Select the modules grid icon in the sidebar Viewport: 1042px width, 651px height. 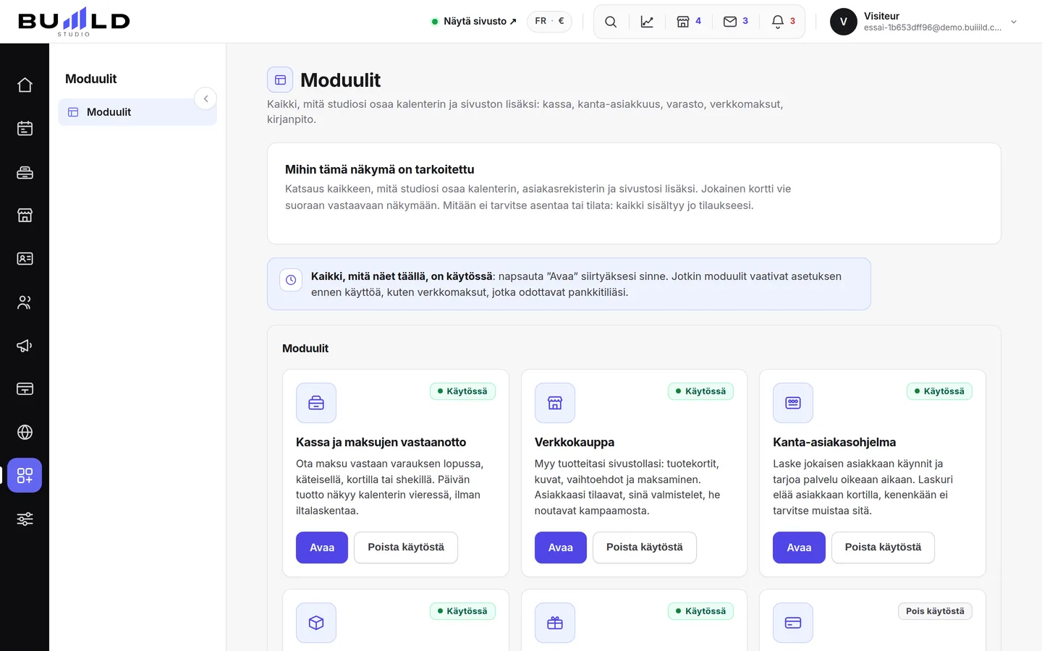point(25,475)
